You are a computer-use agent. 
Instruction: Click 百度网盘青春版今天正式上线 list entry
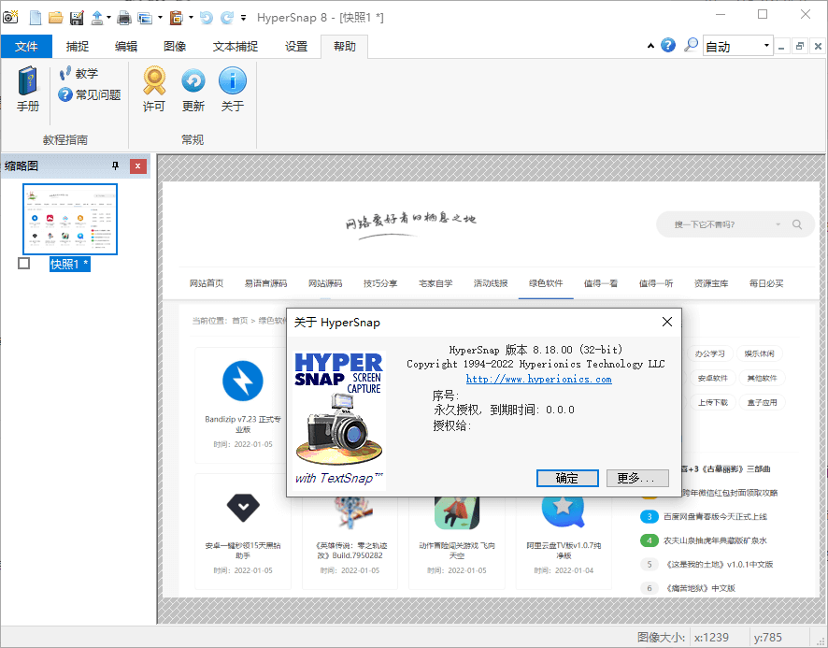pos(715,517)
